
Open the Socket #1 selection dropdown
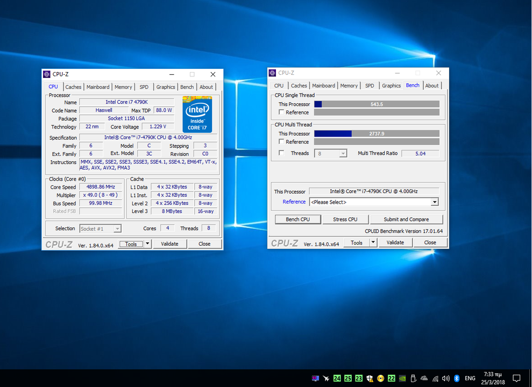117,229
